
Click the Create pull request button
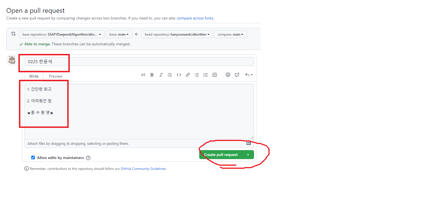tap(221, 155)
